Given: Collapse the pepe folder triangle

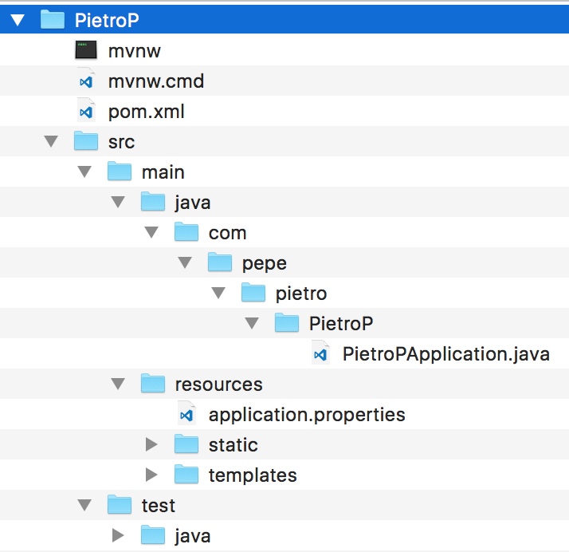Looking at the screenshot, I should tap(186, 263).
